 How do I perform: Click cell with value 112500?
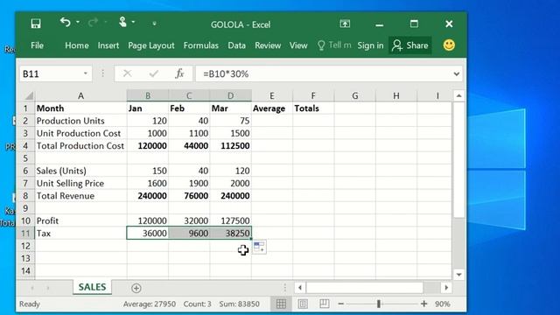(231, 146)
